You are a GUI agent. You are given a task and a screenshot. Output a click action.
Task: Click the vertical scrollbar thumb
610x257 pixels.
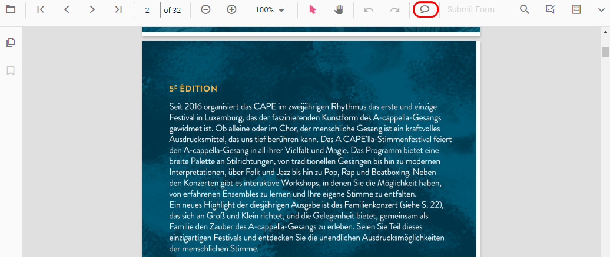pyautogui.click(x=605, y=52)
